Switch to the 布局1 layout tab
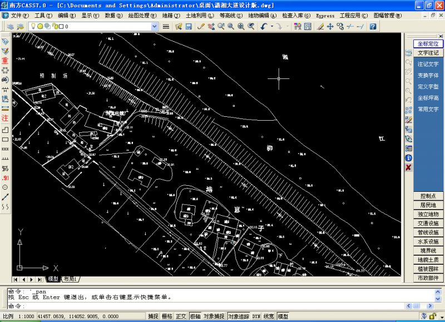Screen dimensions: 445x322 click(x=70, y=279)
